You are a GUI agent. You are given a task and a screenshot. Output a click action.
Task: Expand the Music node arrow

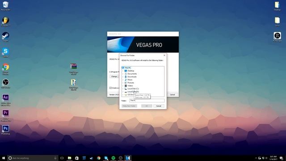coord(123,80)
